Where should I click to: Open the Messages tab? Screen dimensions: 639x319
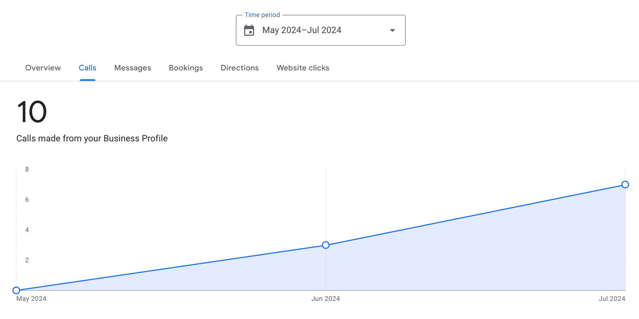coord(132,67)
